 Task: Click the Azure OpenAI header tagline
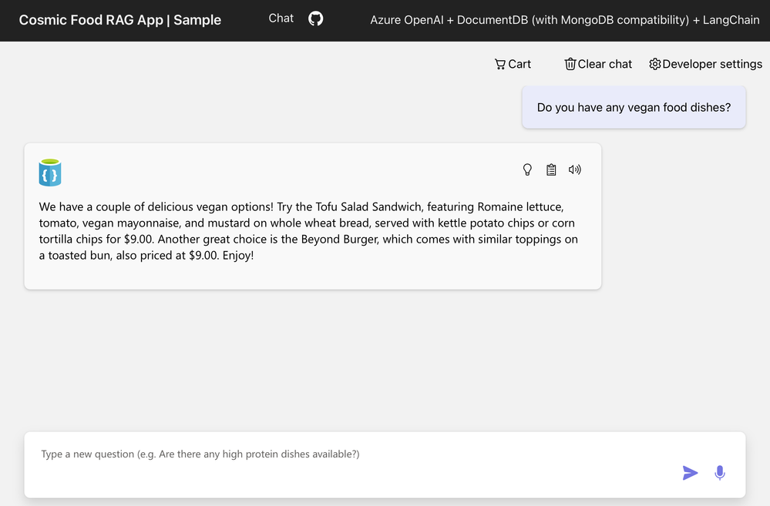pyautogui.click(x=564, y=20)
